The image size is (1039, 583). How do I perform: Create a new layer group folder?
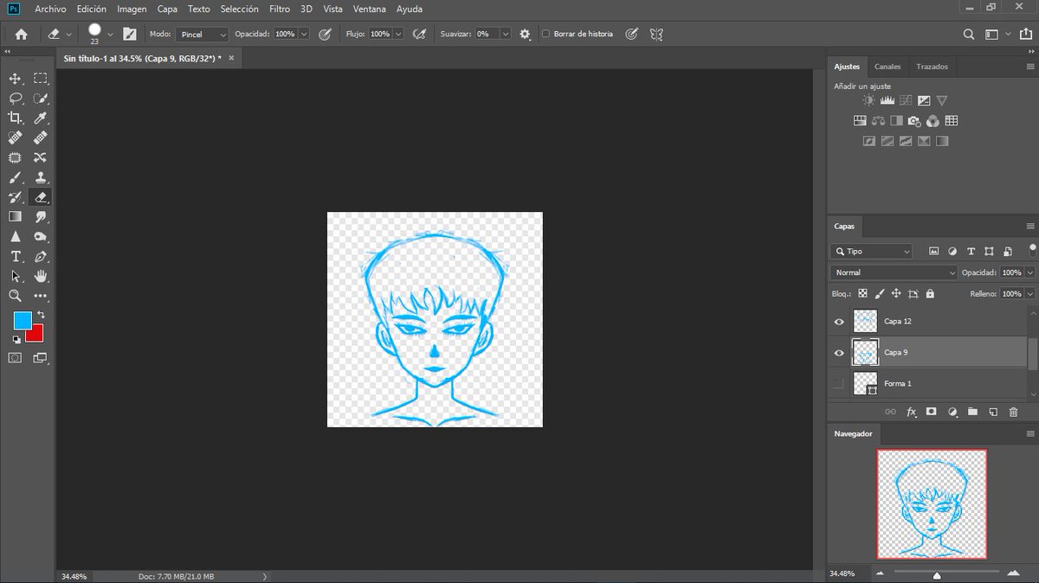point(971,412)
